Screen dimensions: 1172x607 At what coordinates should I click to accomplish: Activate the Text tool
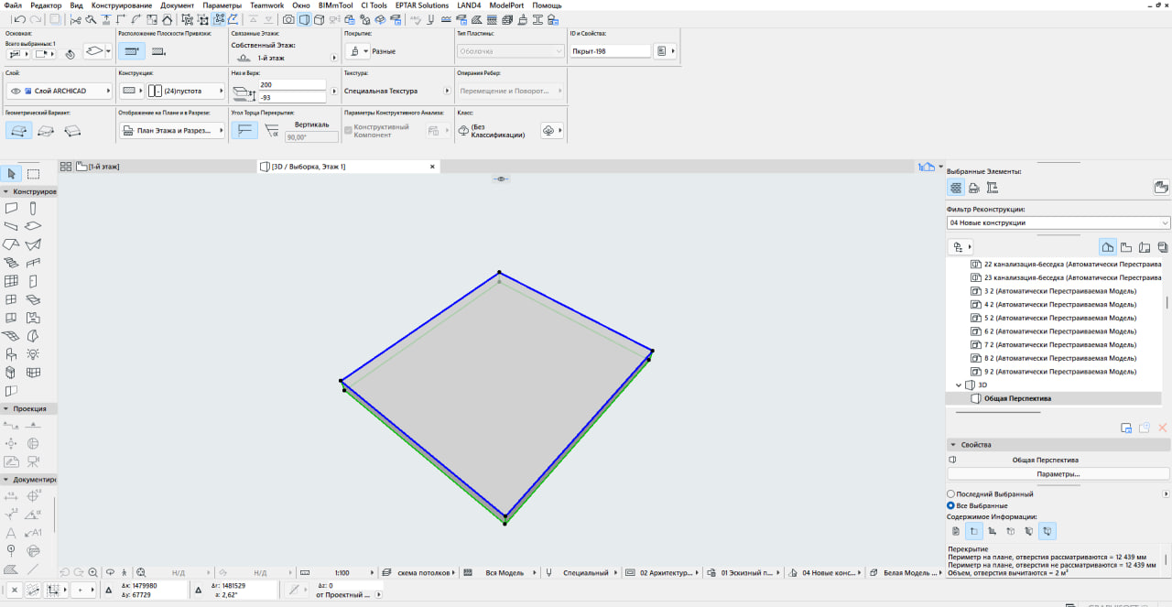click(12, 532)
